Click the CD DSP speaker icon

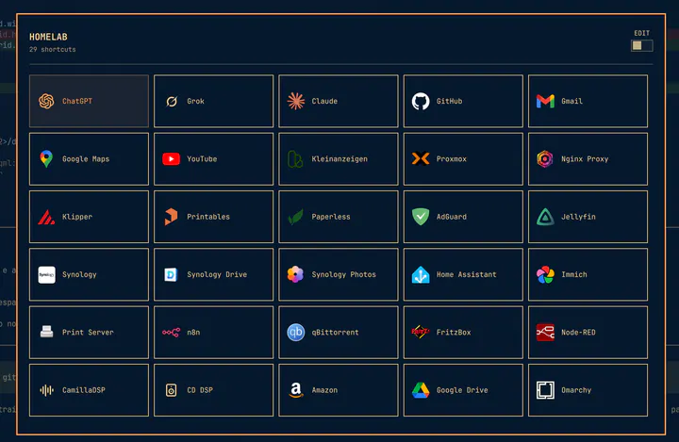[171, 390]
